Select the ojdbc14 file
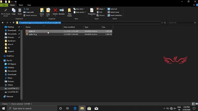198x111 pixels. click(69, 31)
